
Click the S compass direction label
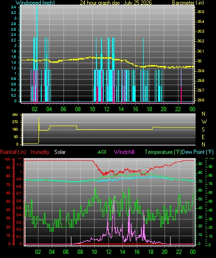203,130
